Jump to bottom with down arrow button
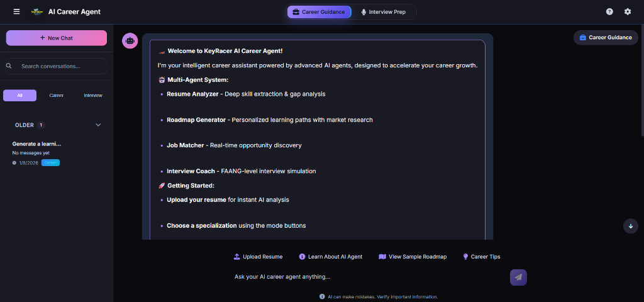 pyautogui.click(x=630, y=226)
